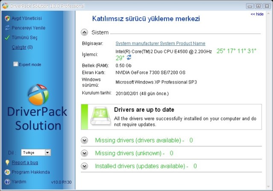Click the Çalıştır (0) link
The width and height of the screenshot is (273, 191).
(22, 47)
